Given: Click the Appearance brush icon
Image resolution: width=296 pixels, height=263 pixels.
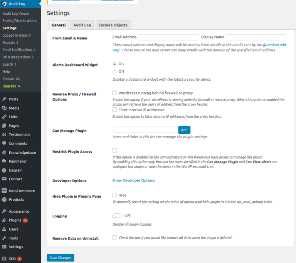Looking at the screenshot, I should [4, 211].
